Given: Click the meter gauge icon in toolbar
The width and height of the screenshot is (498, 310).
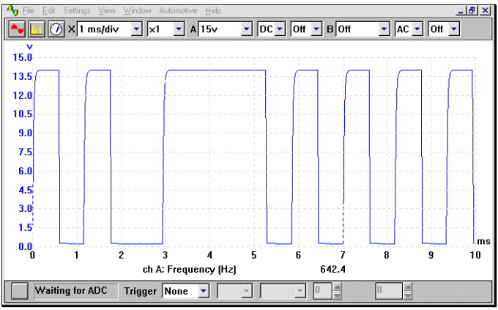Looking at the screenshot, I should (56, 29).
